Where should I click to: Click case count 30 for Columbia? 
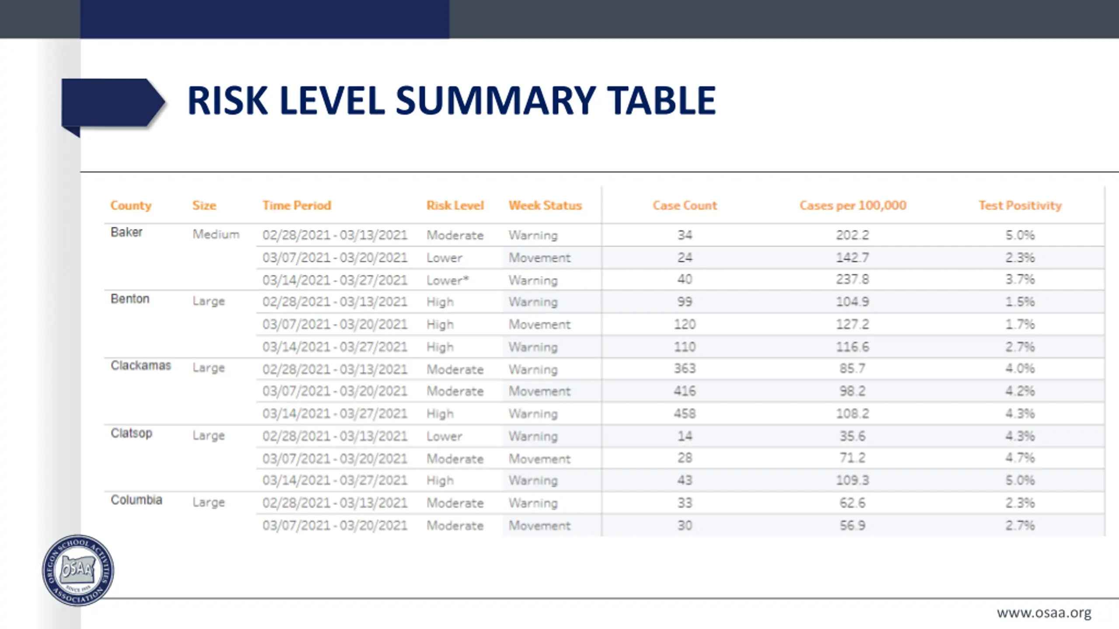click(x=685, y=525)
